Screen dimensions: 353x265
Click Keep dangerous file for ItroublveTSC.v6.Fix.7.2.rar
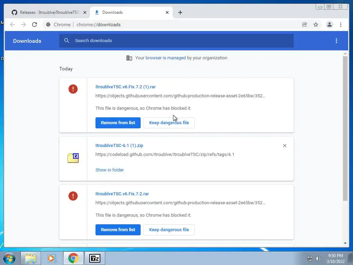(169, 230)
